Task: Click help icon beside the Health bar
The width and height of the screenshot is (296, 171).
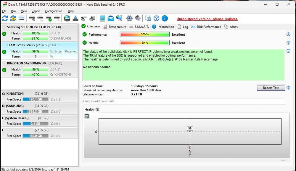Action: (288, 43)
